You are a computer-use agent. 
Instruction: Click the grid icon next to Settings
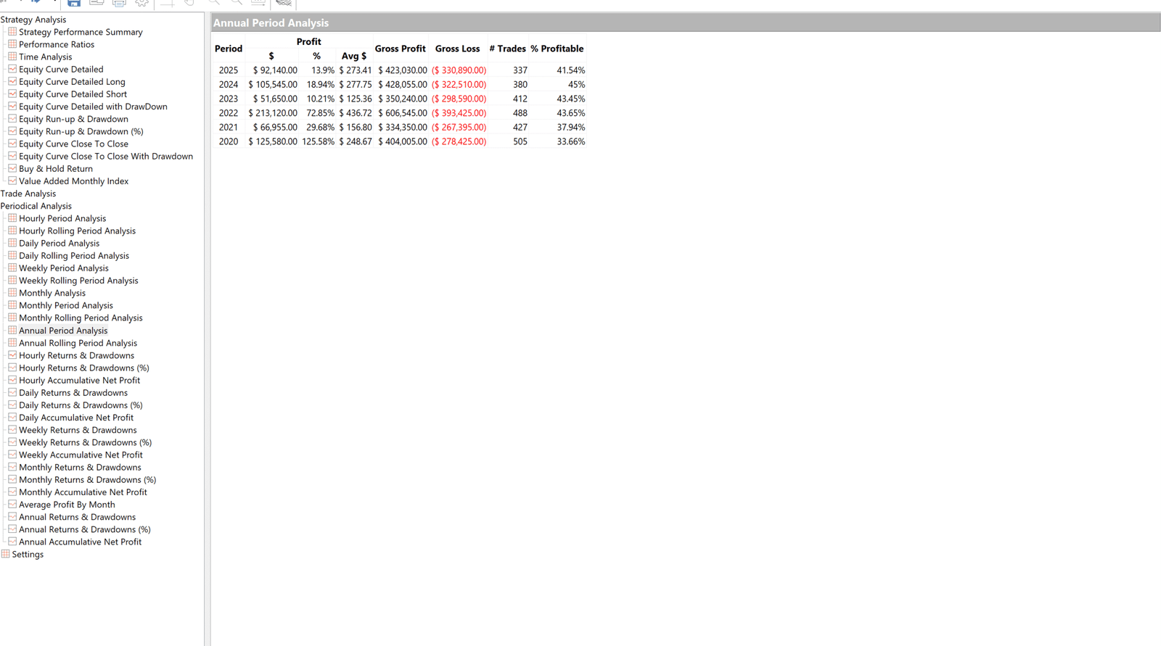click(x=6, y=554)
